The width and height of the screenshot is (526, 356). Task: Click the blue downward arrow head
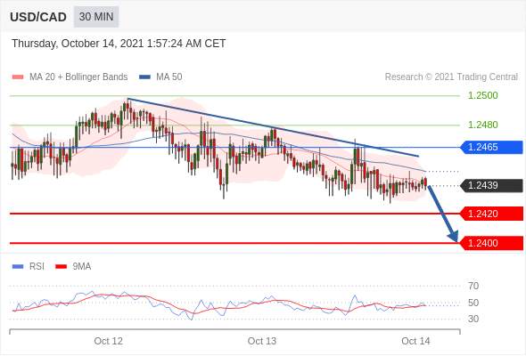(454, 236)
